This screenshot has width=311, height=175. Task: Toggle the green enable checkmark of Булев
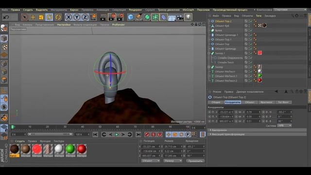(x=251, y=30)
